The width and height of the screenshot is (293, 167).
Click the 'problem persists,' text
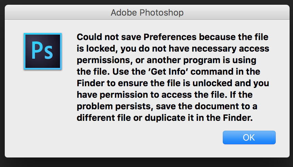115,106
